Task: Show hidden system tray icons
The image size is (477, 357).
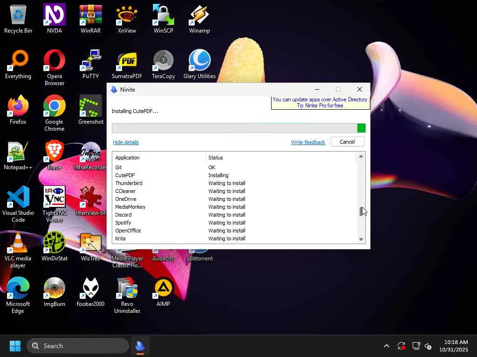Action: coord(387,346)
